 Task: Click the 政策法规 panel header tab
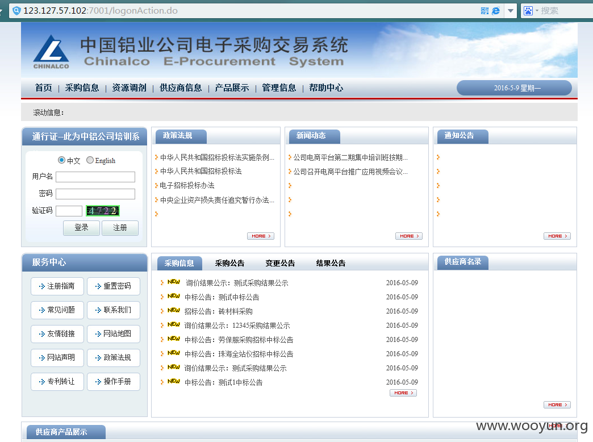coord(181,136)
